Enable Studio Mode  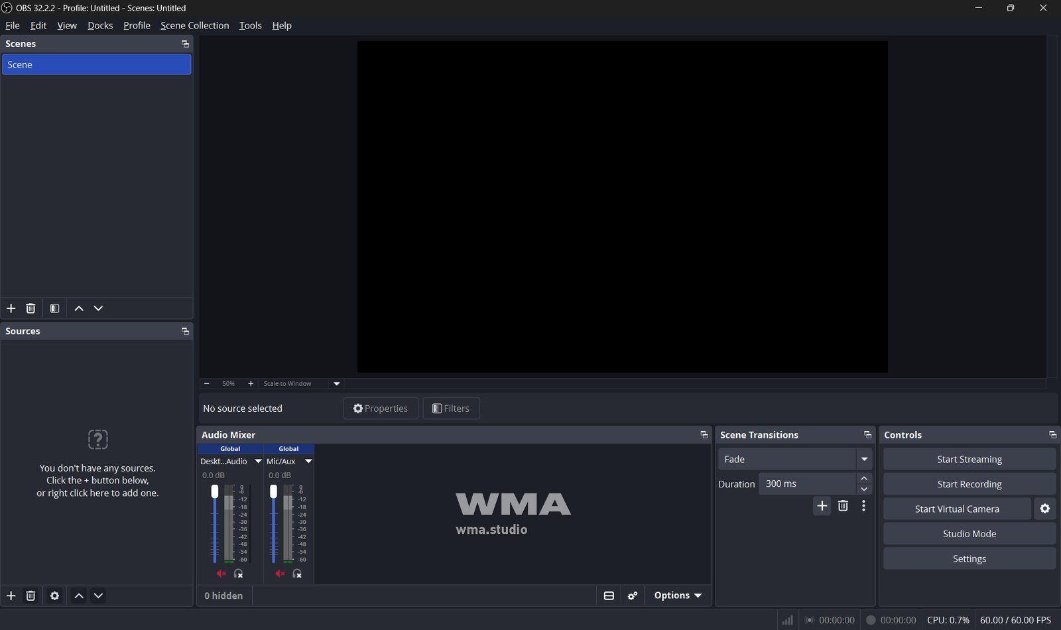pos(969,534)
